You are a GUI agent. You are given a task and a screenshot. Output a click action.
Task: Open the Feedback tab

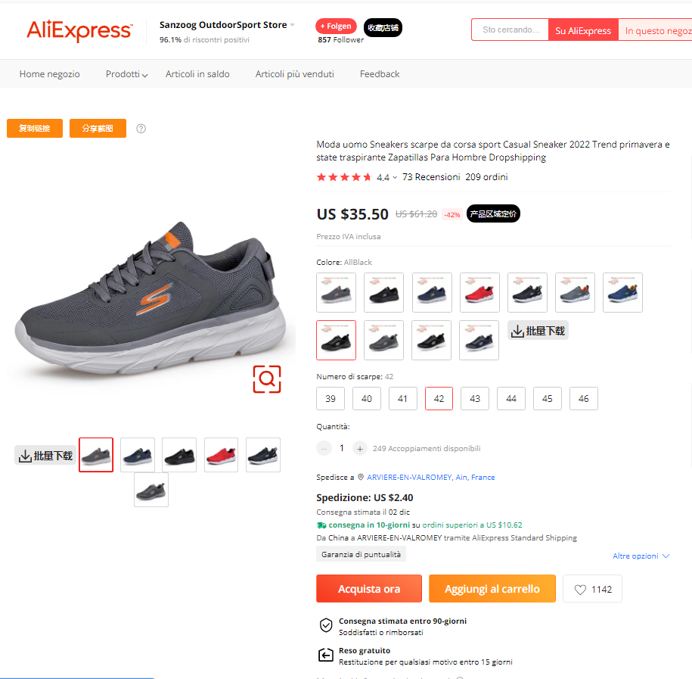click(x=380, y=74)
